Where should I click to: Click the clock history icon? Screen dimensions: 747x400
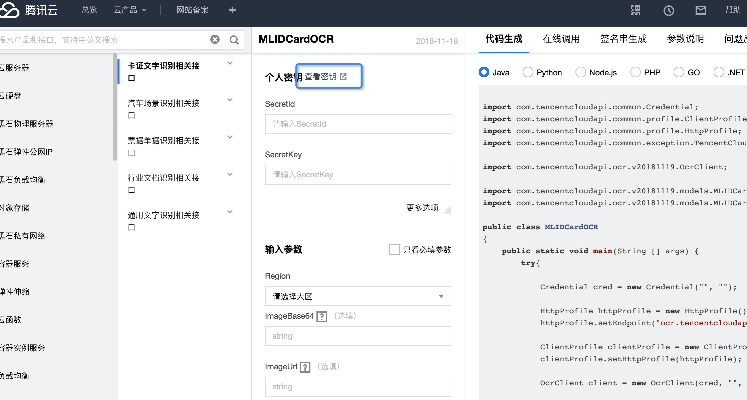pyautogui.click(x=668, y=10)
